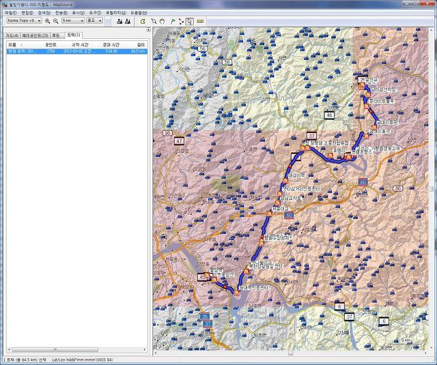Image resolution: width=437 pixels, height=365 pixels.
Task: Click the 대성리역 waypoint marker on the map
Action: point(285,181)
